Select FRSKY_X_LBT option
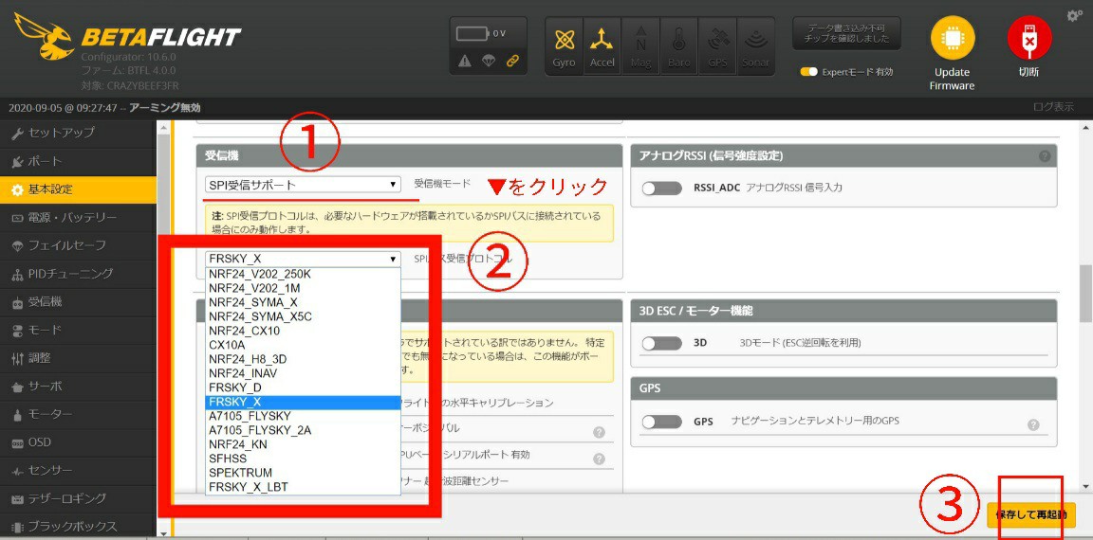Image resolution: width=1093 pixels, height=540 pixels. (304, 487)
